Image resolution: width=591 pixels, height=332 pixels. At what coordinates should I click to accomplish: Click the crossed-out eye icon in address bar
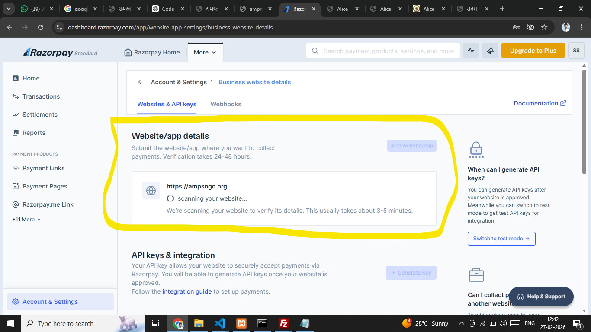pyautogui.click(x=530, y=27)
